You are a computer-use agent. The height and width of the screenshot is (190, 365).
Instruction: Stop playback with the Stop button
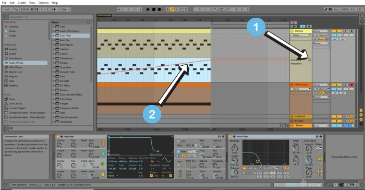[154, 9]
